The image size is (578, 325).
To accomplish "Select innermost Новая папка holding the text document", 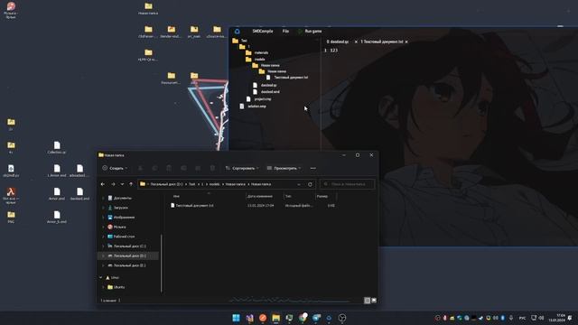I will tap(273, 71).
